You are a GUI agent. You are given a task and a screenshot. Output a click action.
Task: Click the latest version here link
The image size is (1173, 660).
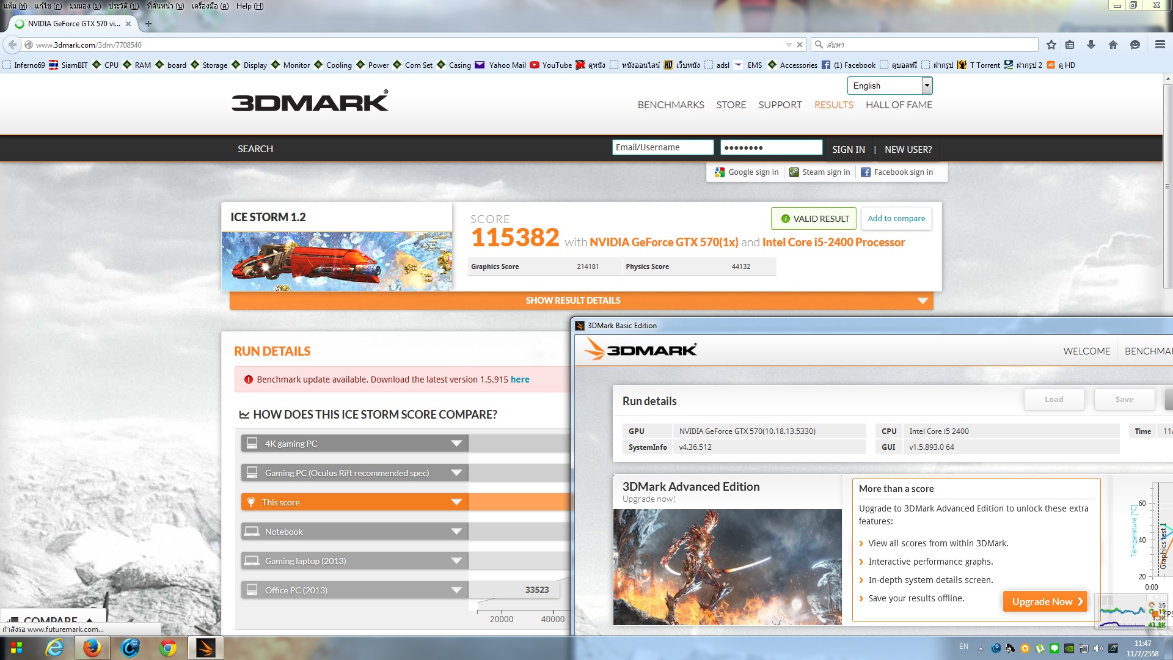pyautogui.click(x=520, y=380)
